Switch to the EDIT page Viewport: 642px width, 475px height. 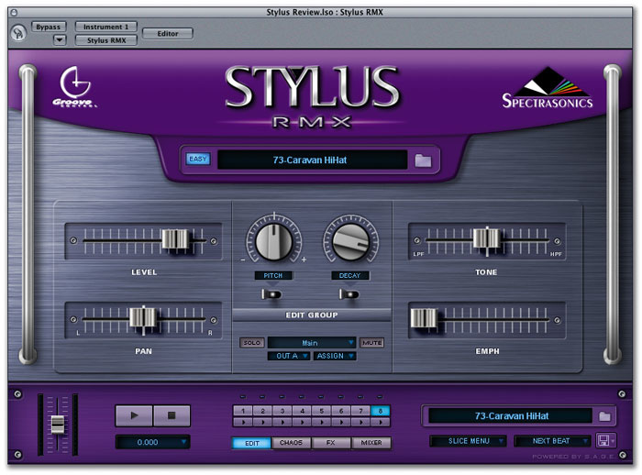[252, 443]
